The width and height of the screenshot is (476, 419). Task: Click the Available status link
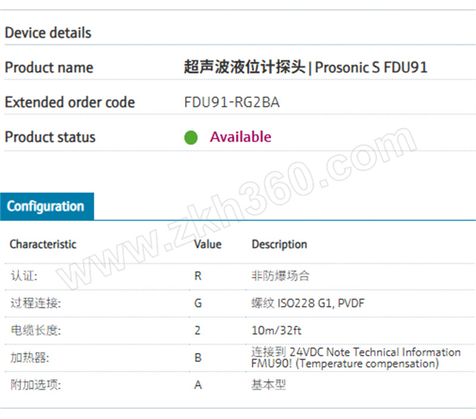click(x=240, y=137)
